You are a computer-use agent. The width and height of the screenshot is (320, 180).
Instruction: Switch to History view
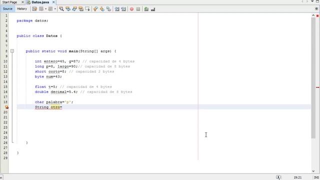(22, 9)
